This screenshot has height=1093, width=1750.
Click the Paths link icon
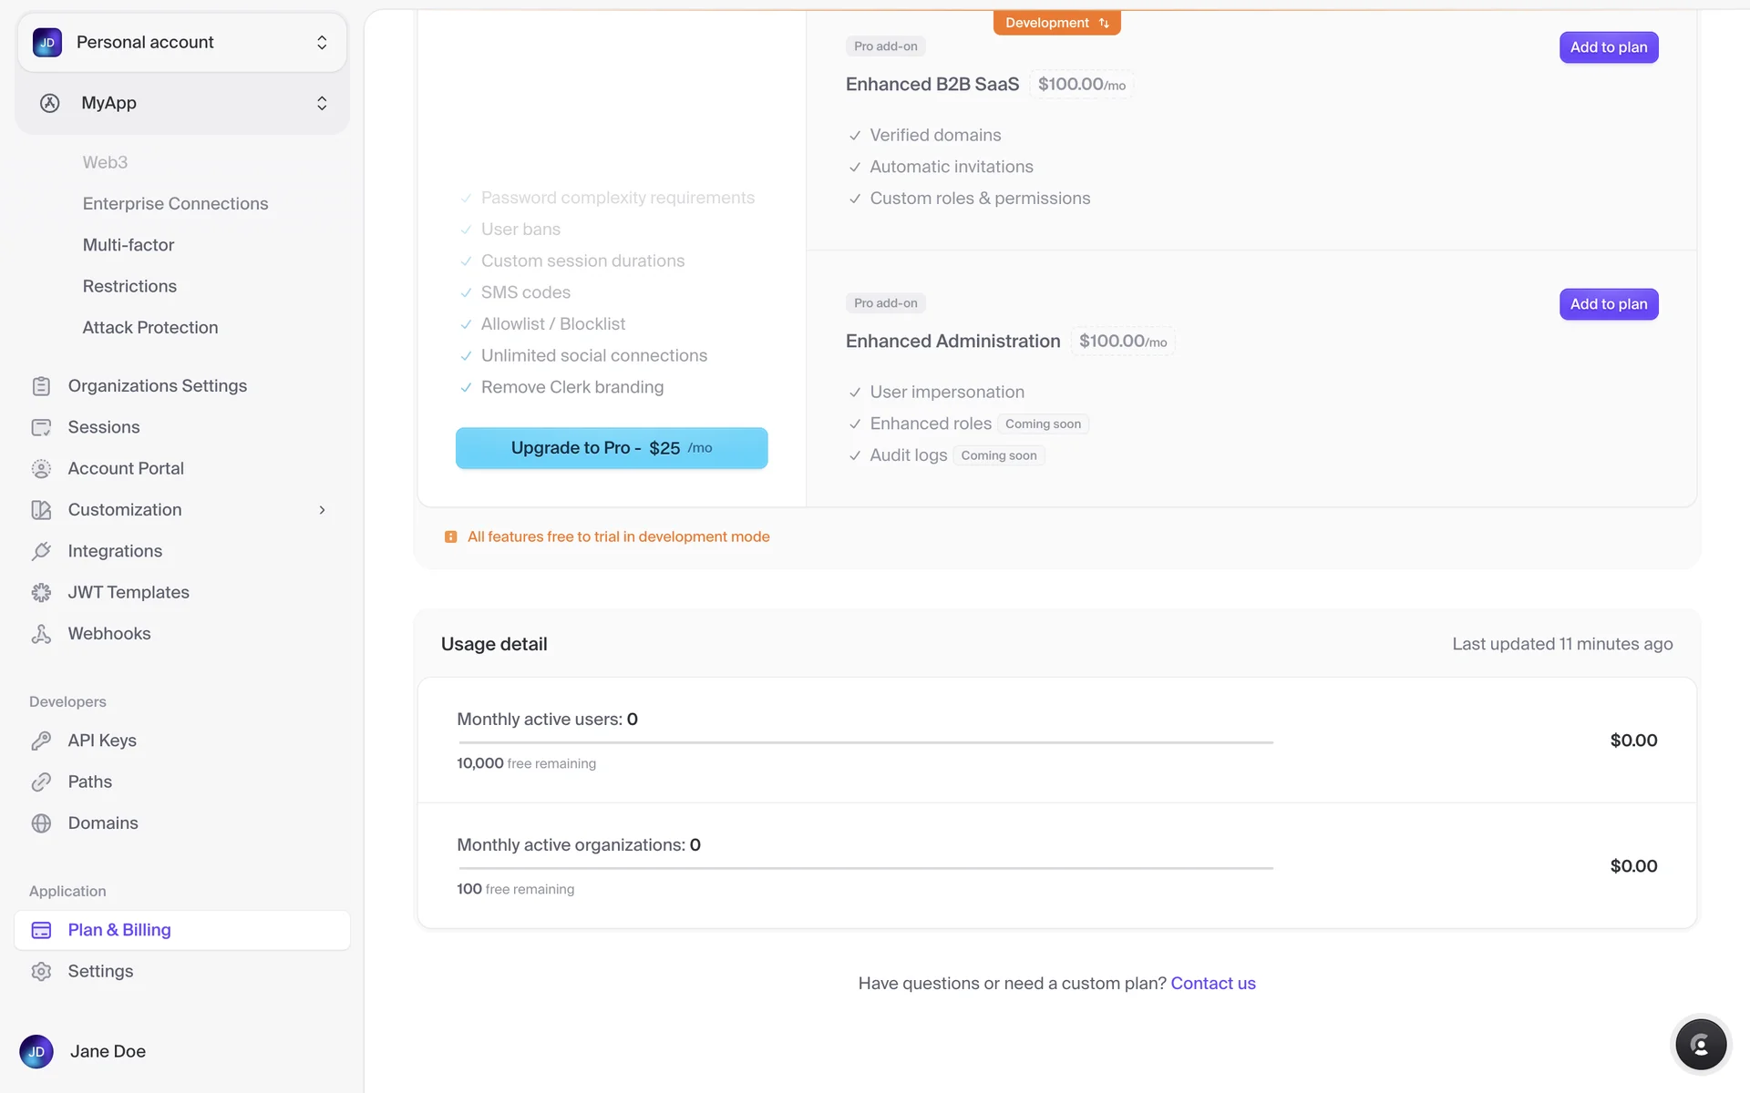pyautogui.click(x=41, y=782)
